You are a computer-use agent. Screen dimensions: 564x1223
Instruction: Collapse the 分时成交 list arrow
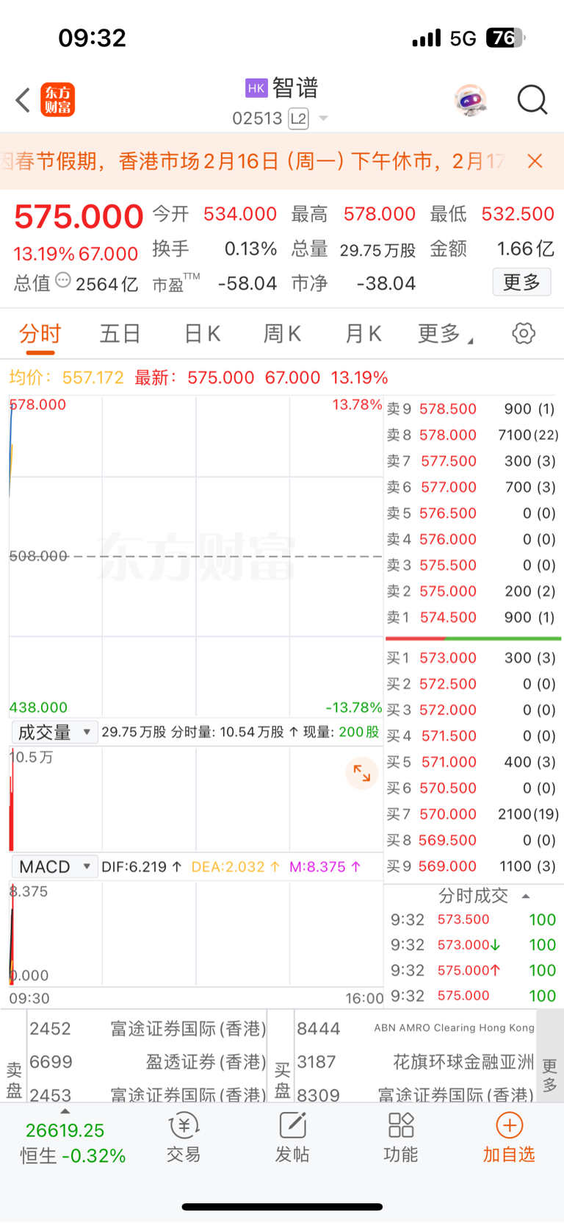point(526,896)
